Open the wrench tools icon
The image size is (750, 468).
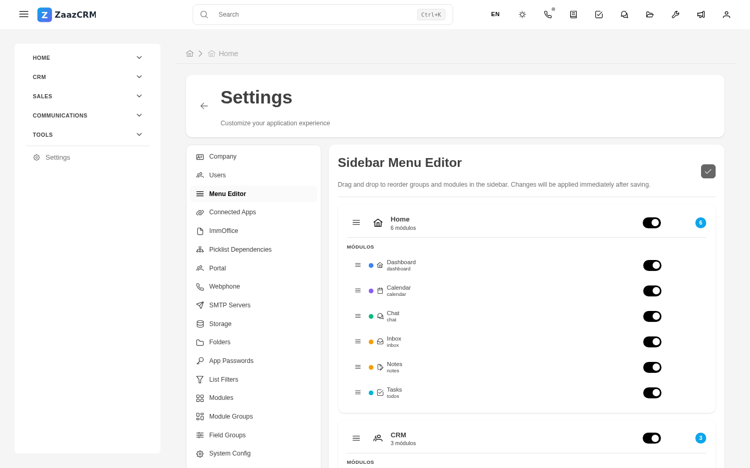click(x=676, y=15)
